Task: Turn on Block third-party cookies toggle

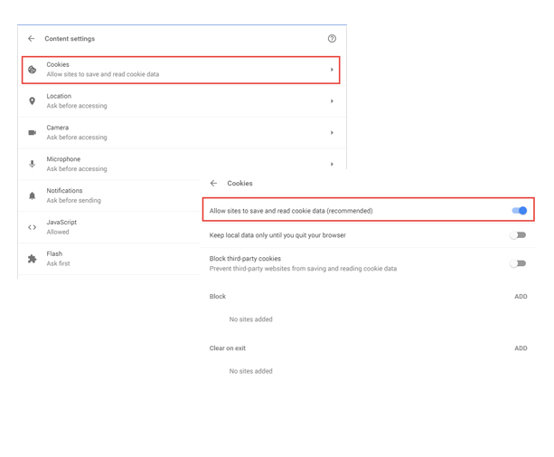Action: (x=517, y=263)
